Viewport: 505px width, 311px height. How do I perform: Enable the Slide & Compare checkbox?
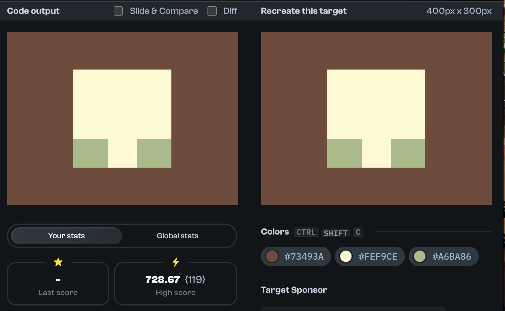point(118,11)
